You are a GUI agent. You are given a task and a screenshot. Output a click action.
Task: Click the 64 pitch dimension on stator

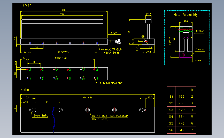[x=47, y=102]
